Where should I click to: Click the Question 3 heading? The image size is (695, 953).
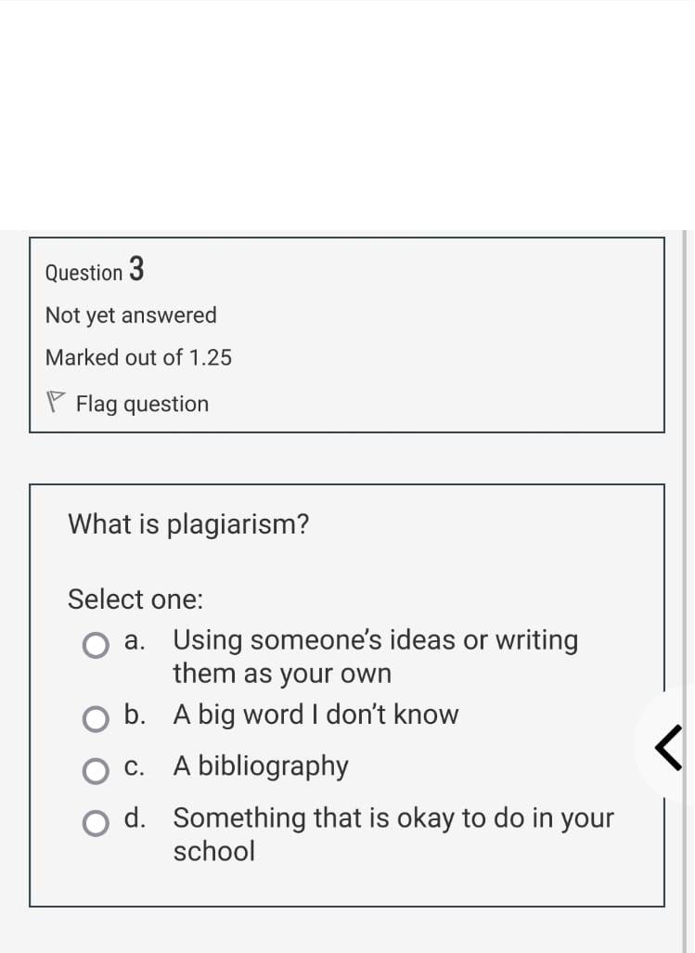coord(94,271)
